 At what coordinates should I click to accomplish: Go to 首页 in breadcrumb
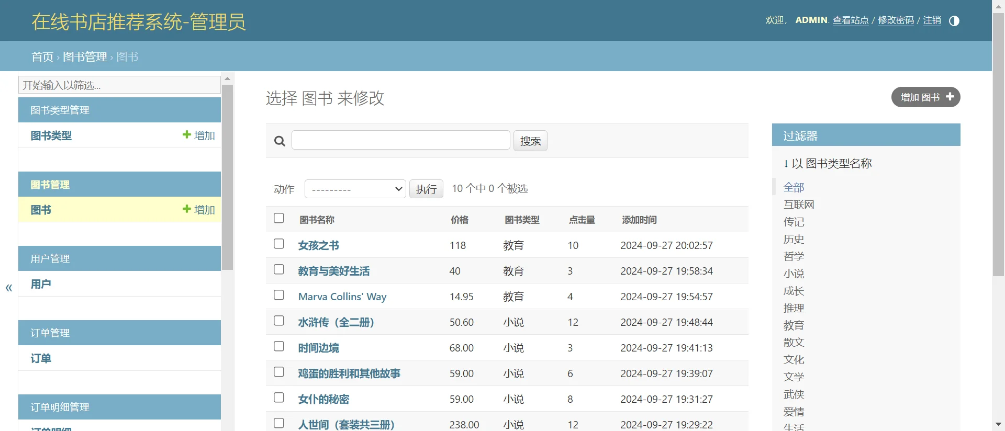click(x=42, y=56)
